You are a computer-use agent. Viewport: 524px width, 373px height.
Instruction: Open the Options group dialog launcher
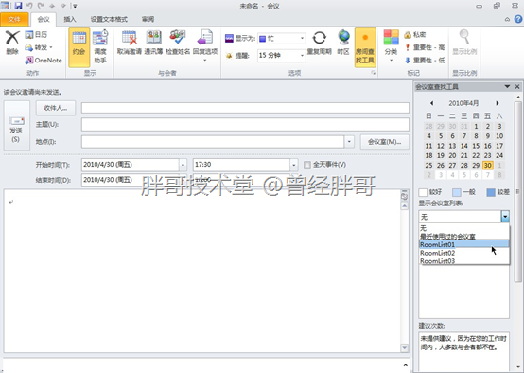374,73
